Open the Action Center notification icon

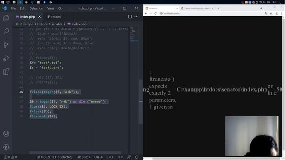click(x=280, y=2)
